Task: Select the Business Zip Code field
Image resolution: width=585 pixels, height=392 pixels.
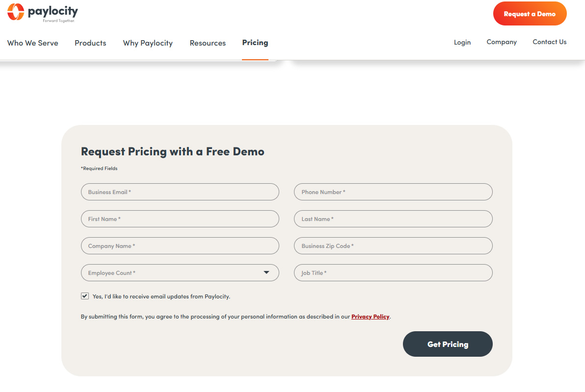Action: [393, 245]
